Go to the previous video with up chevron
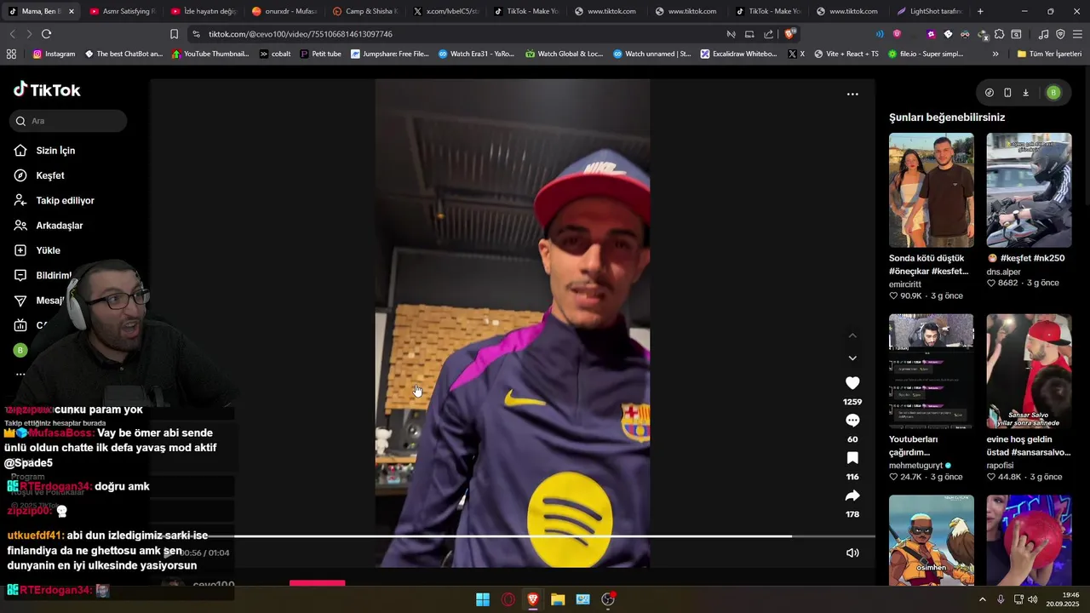The height and width of the screenshot is (613, 1090). click(x=852, y=335)
